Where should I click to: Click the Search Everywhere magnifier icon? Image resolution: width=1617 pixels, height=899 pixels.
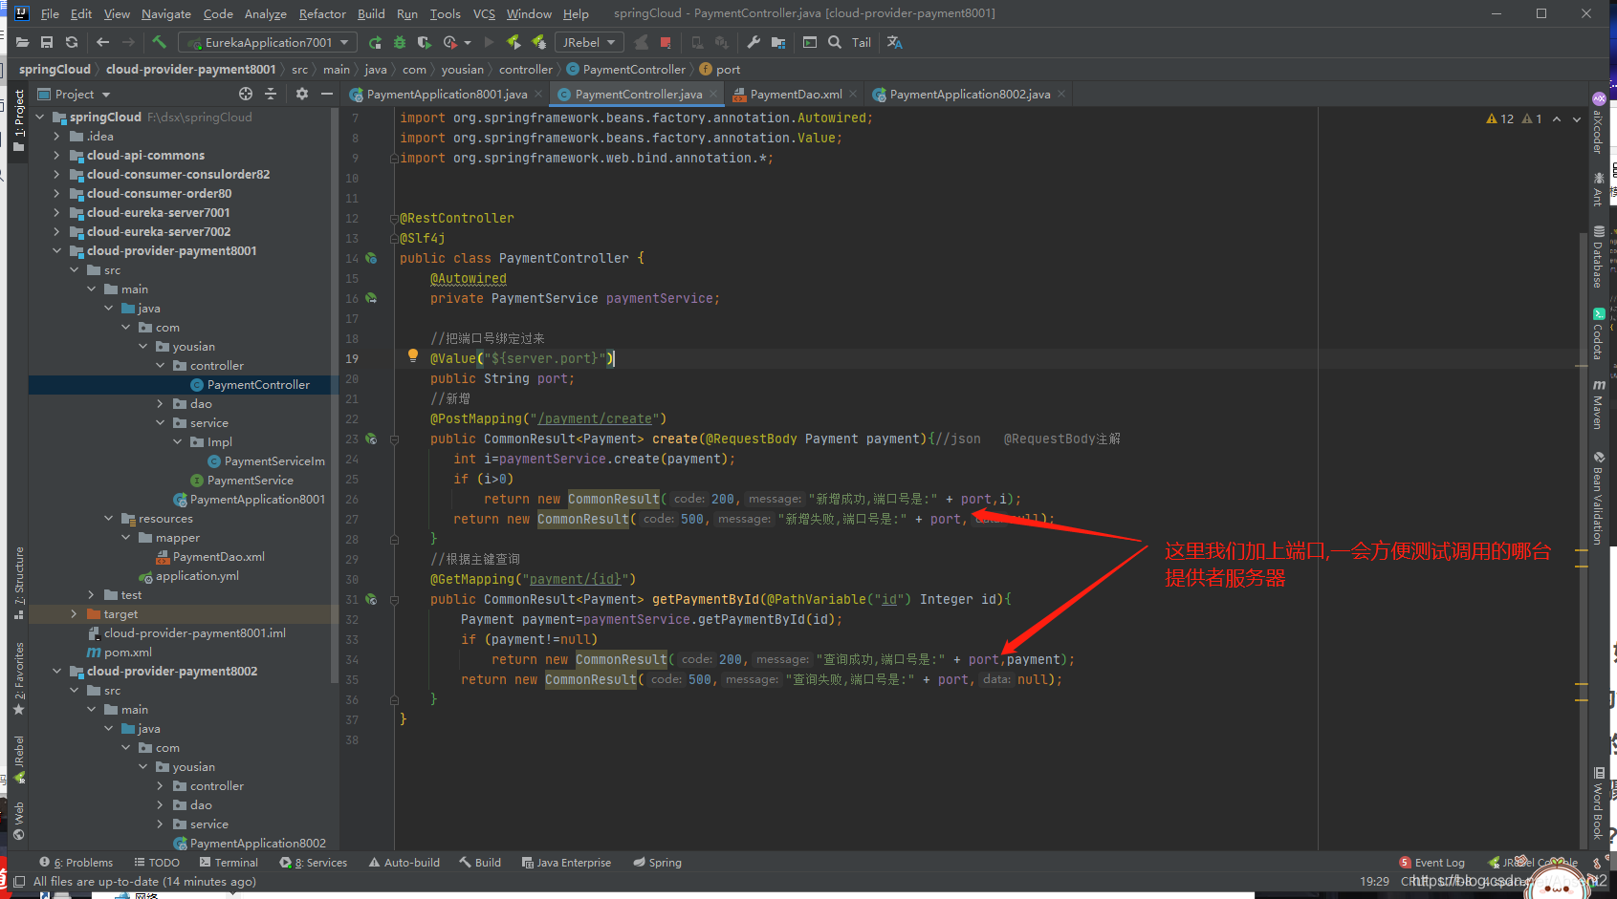click(x=835, y=42)
